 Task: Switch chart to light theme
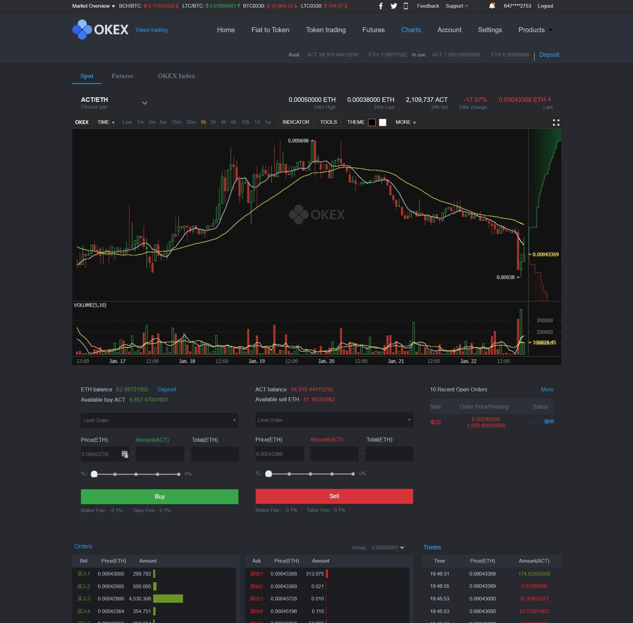pyautogui.click(x=383, y=122)
